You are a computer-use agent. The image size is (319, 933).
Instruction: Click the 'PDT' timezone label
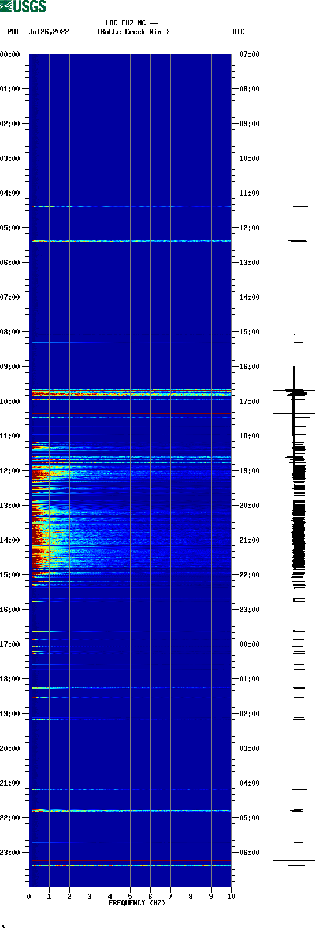click(14, 32)
